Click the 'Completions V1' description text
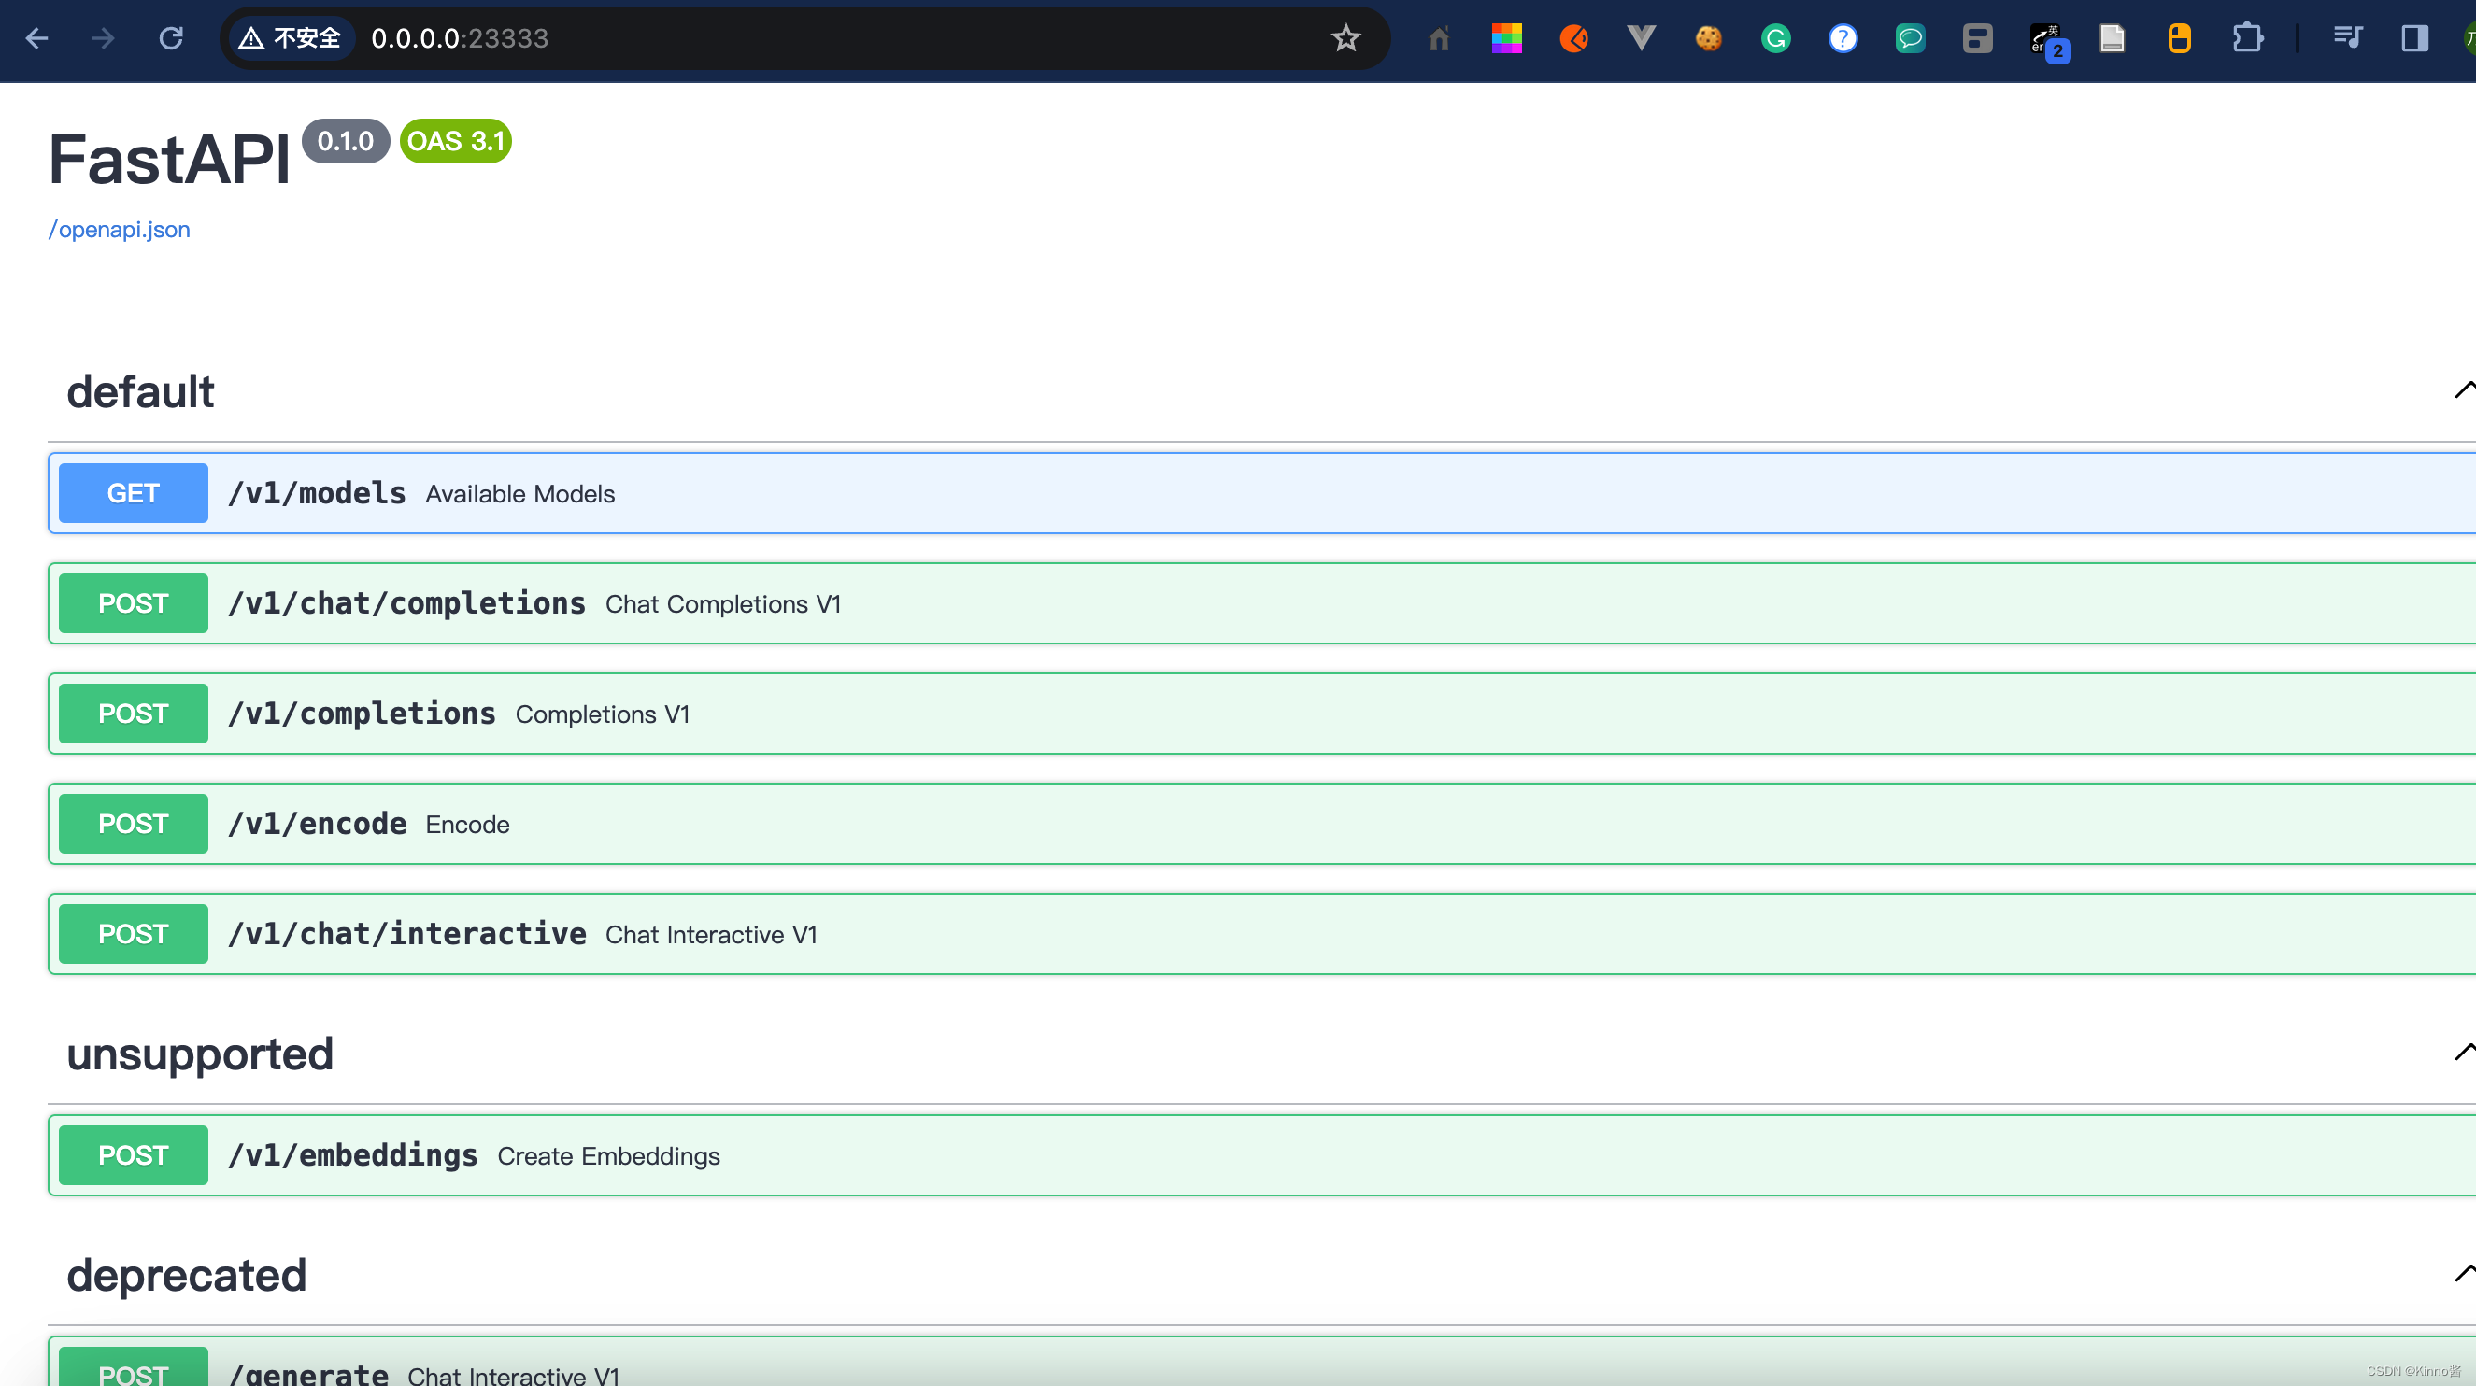2476x1386 pixels. (603, 714)
